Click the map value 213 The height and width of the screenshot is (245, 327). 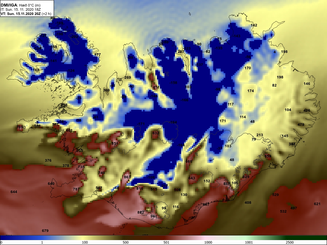(x=260, y=135)
